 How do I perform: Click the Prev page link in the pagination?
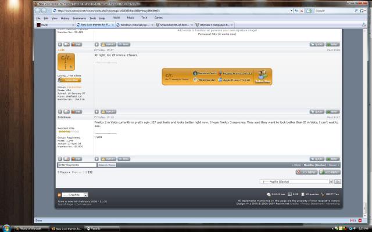[75, 172]
